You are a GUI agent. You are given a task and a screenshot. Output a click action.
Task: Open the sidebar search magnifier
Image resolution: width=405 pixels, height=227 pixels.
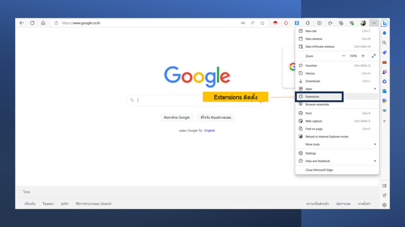pyautogui.click(x=384, y=43)
